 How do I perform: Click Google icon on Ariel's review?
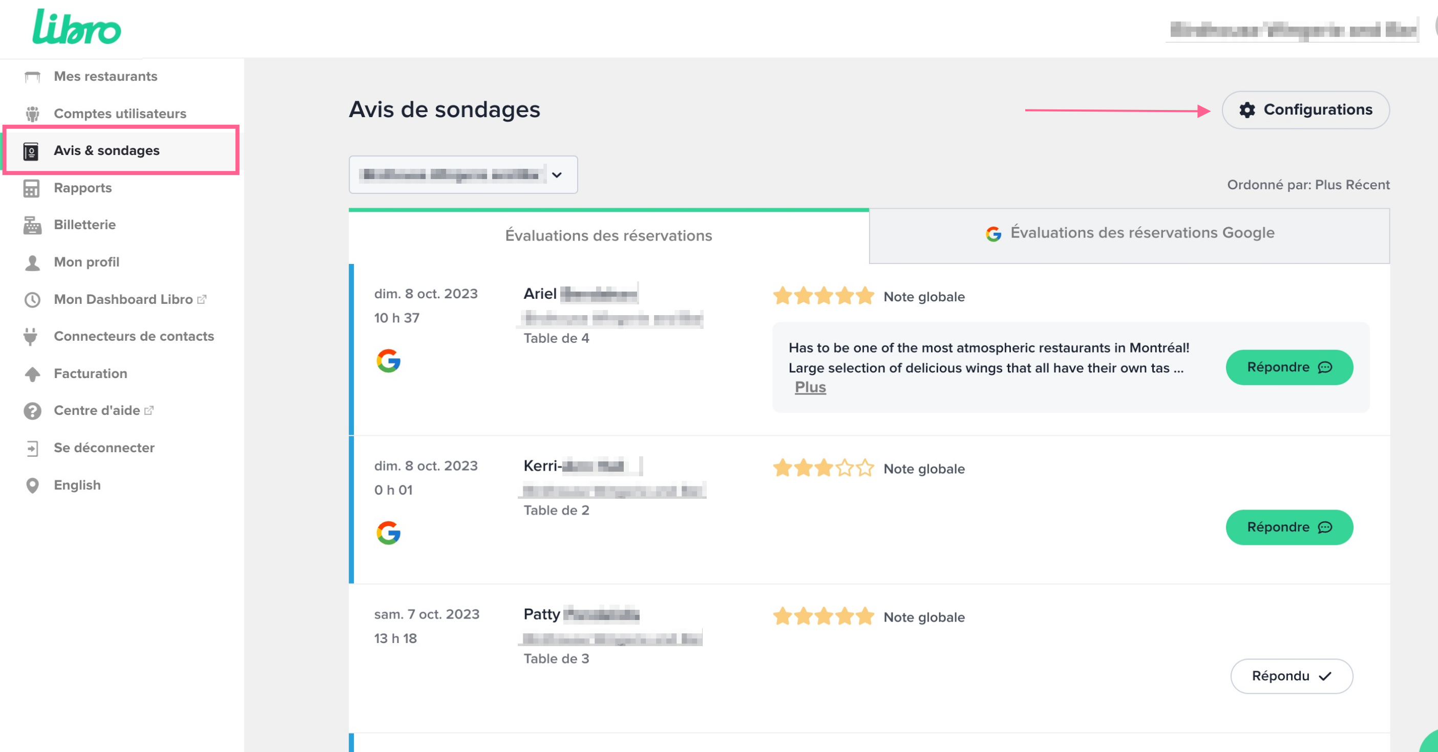click(388, 361)
